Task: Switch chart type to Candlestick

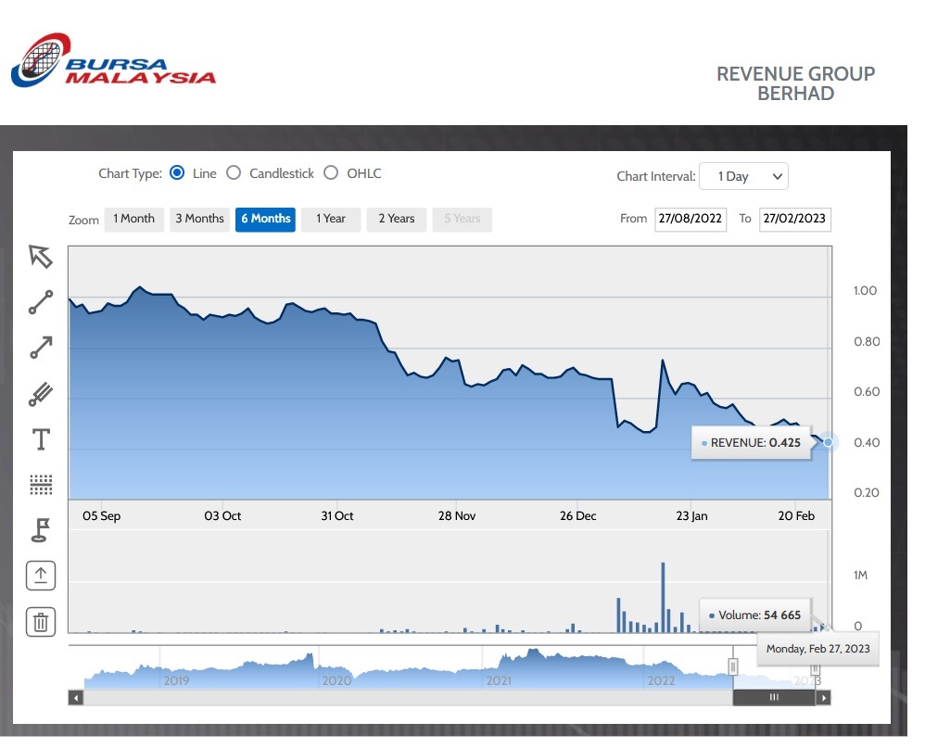Action: [234, 172]
